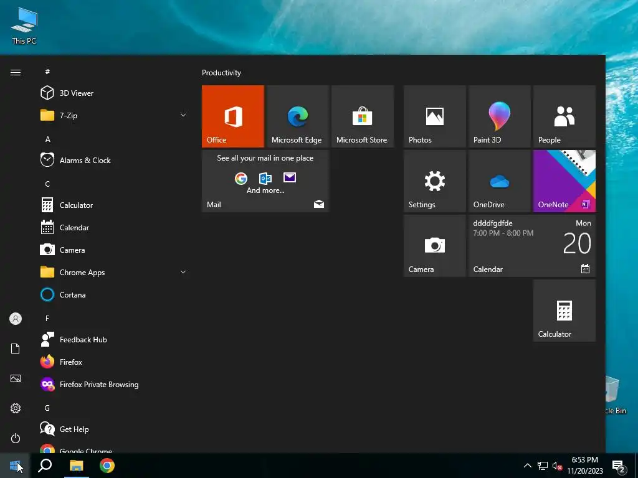Open the Calendar live tile
The width and height of the screenshot is (638, 478).
[532, 246]
